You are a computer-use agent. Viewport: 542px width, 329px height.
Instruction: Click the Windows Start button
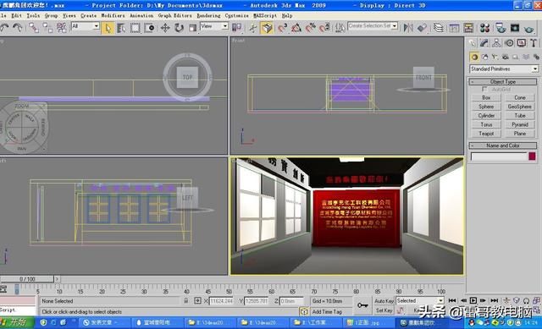click(x=17, y=322)
